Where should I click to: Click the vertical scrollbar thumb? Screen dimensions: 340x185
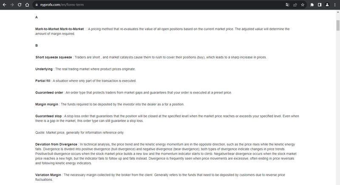click(338, 25)
